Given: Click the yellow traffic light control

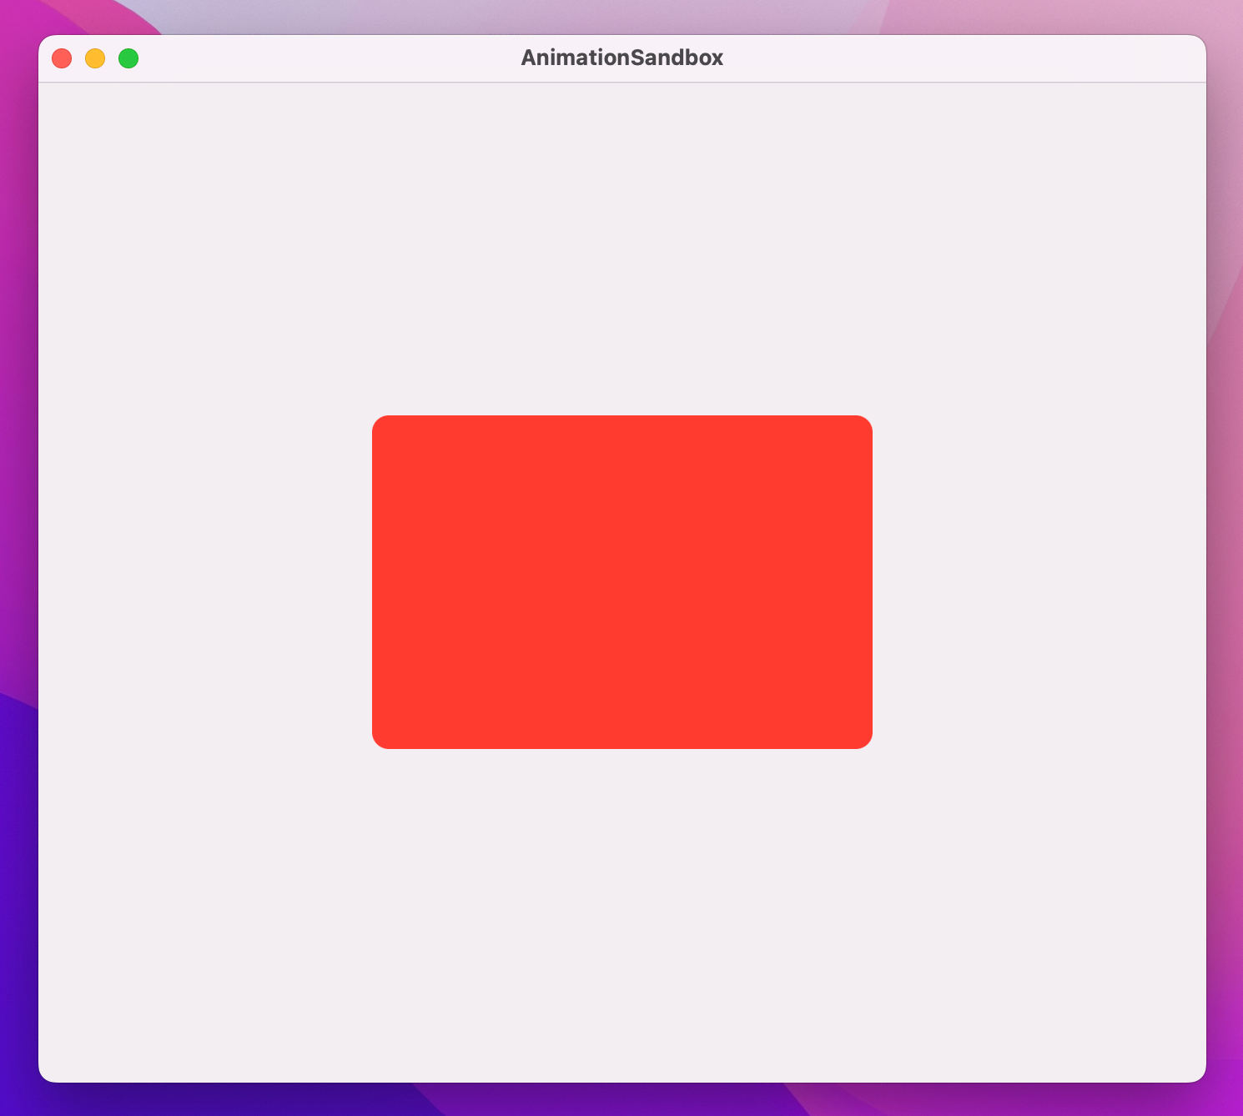Looking at the screenshot, I should point(96,58).
